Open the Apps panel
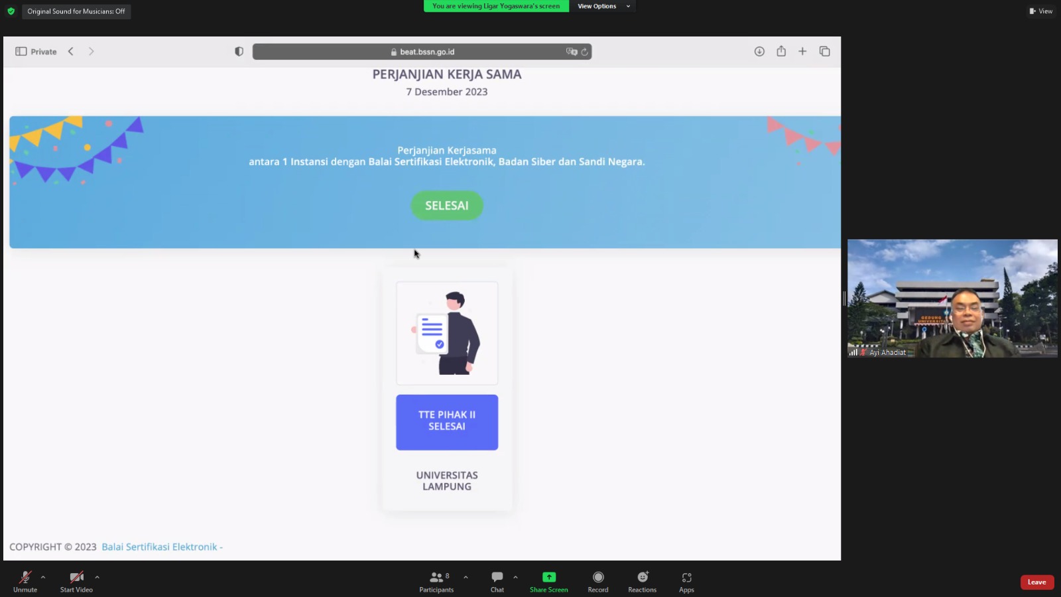1061x597 pixels. (686, 581)
